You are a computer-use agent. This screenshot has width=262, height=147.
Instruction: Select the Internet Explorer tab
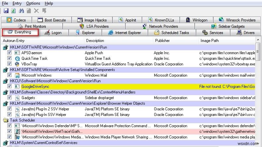click(125, 33)
